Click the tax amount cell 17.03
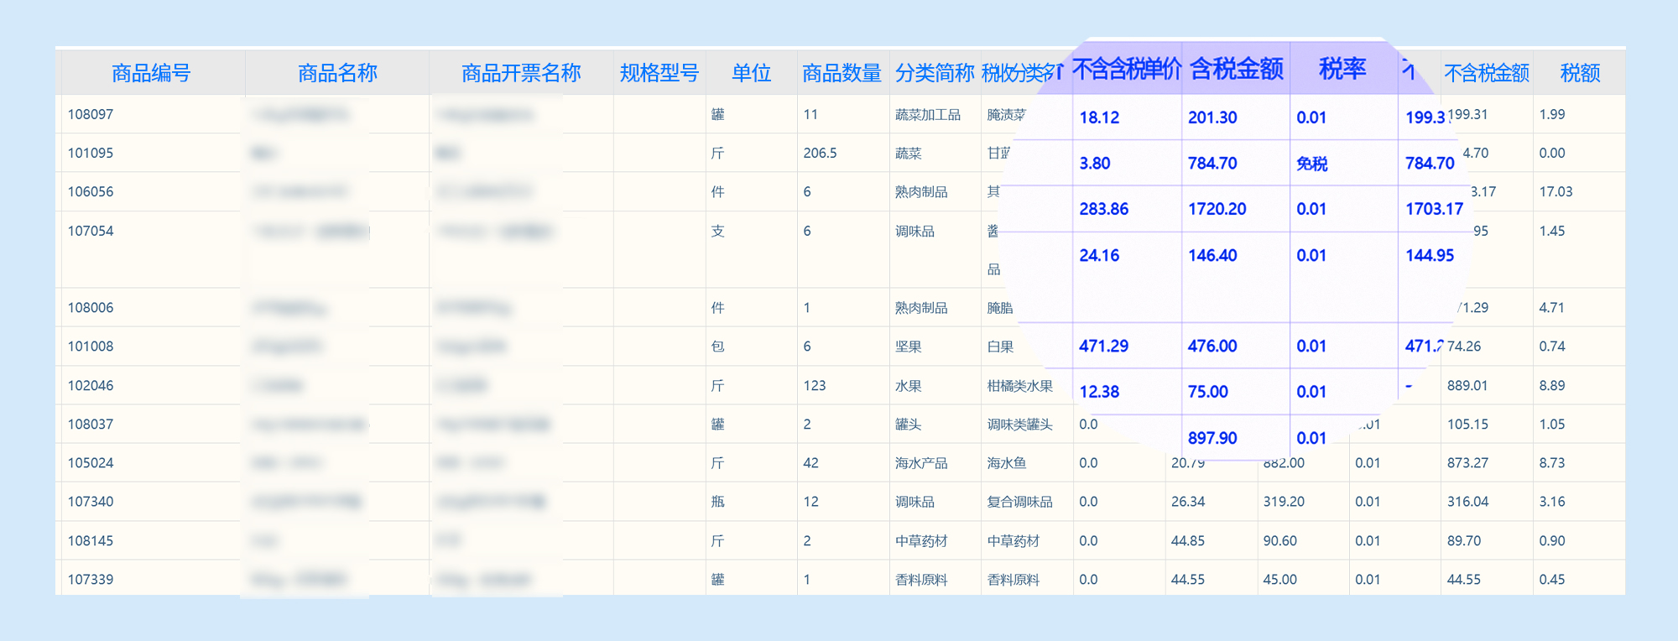 (1556, 191)
